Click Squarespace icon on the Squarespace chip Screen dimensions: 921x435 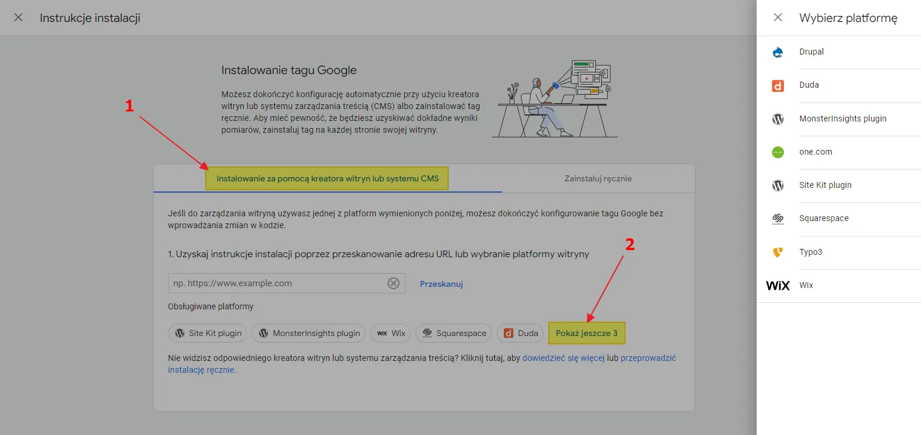point(427,333)
